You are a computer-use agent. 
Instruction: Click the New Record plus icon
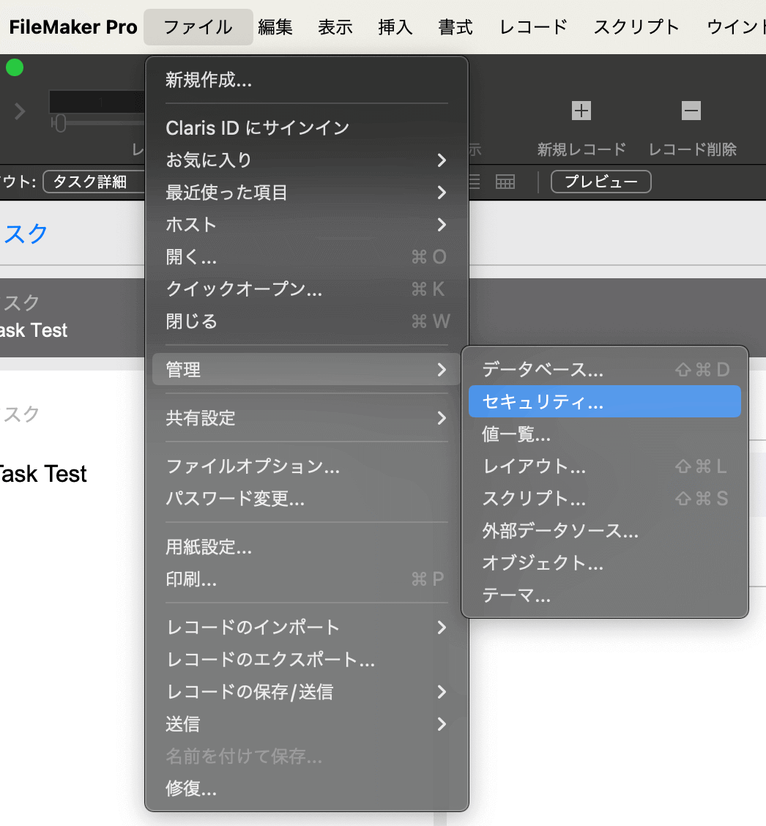581,111
